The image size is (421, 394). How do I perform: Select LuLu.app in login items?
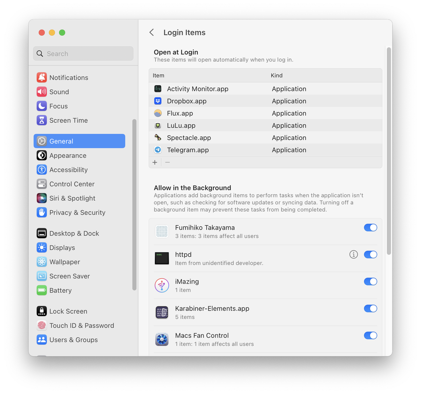181,125
